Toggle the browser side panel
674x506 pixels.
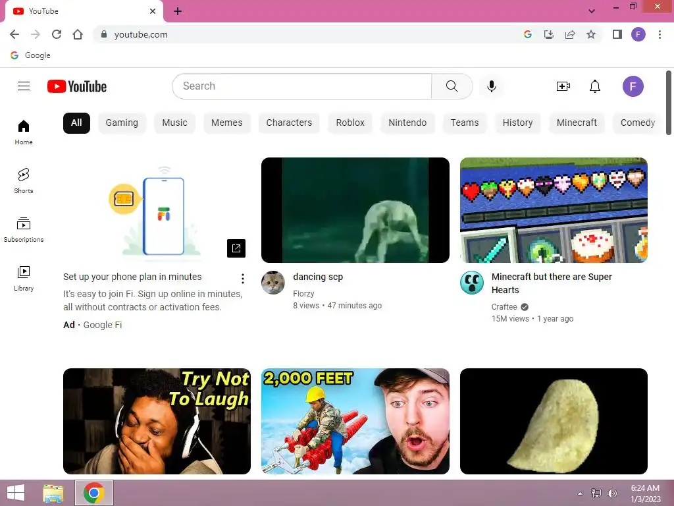click(617, 34)
